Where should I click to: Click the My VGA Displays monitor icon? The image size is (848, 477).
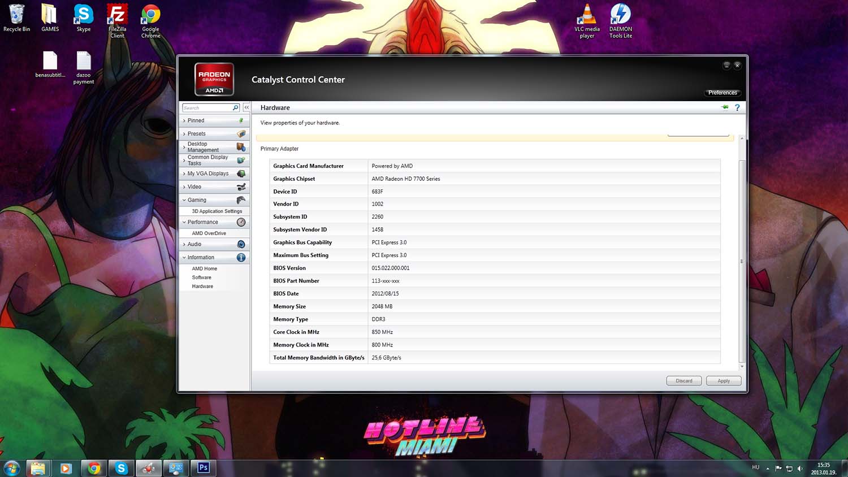tap(241, 174)
